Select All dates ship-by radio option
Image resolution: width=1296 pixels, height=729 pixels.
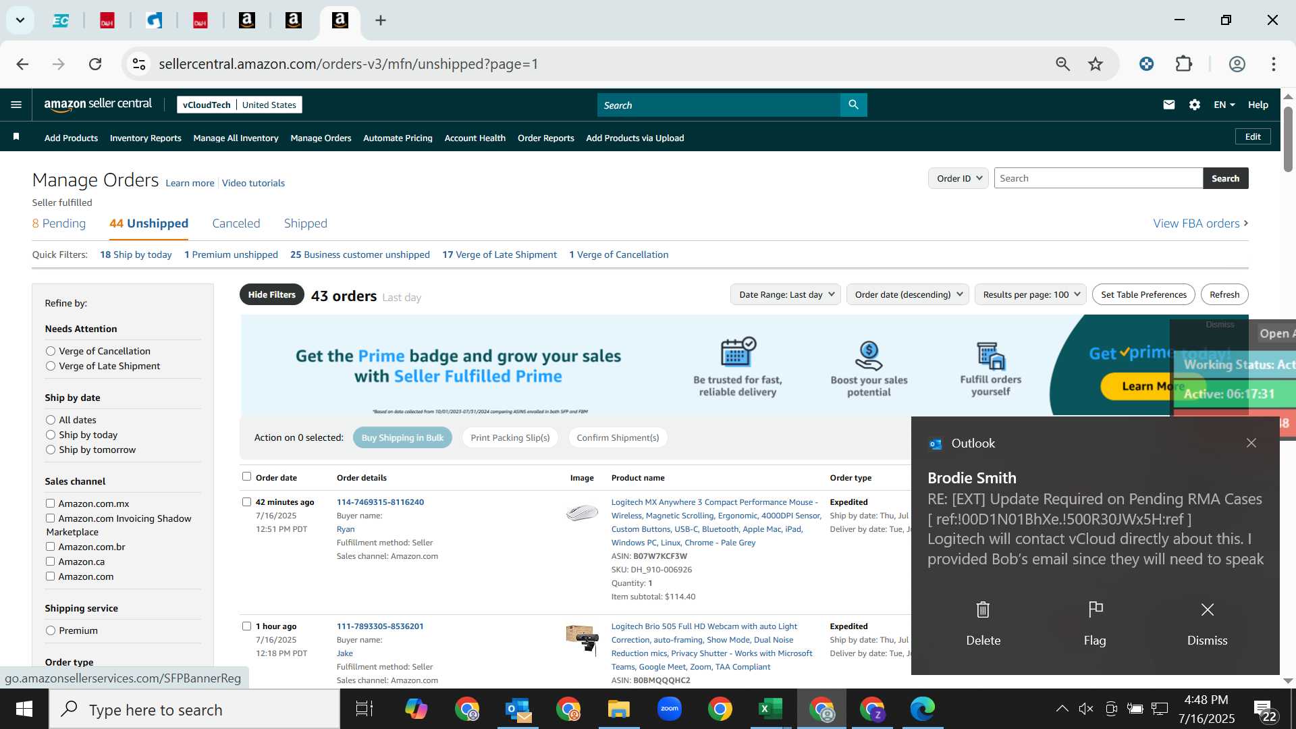51,420
